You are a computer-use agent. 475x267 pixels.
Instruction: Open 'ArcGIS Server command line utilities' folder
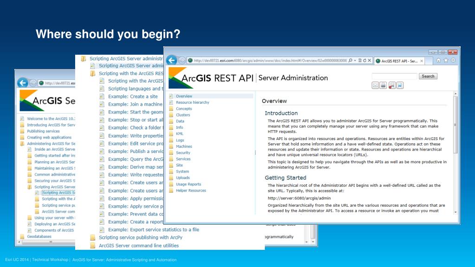tap(139, 246)
